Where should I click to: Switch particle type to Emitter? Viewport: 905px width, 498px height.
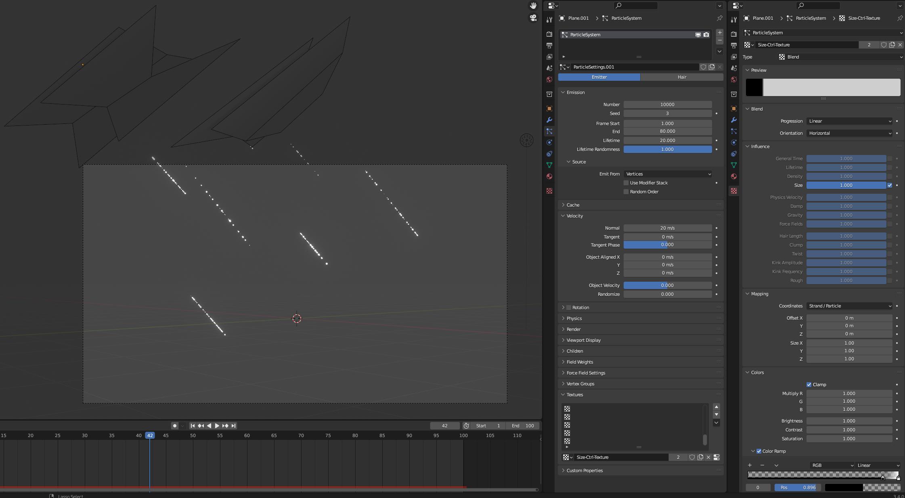599,77
